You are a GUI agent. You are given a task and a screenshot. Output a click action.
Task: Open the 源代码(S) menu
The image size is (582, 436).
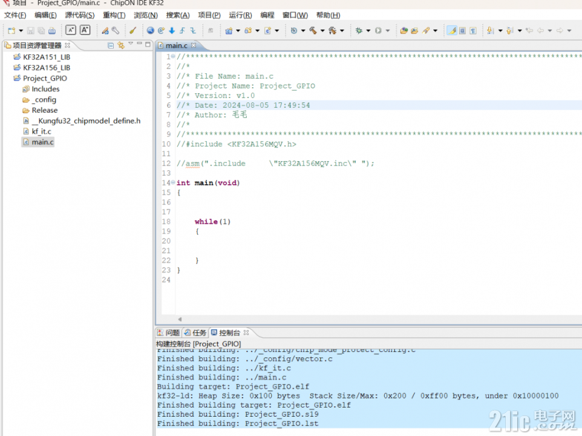click(80, 15)
